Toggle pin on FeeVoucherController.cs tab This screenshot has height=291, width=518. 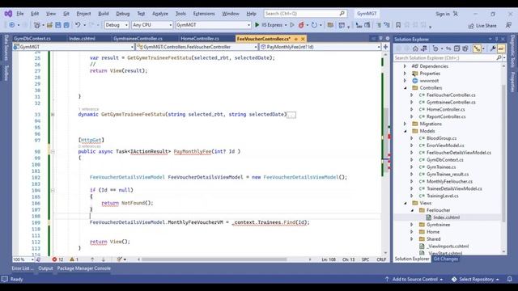pos(296,39)
